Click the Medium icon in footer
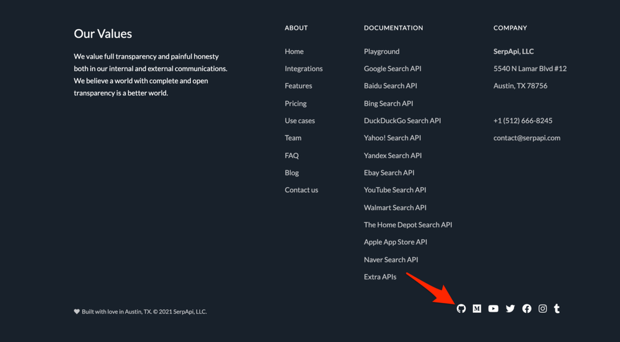Image resolution: width=620 pixels, height=342 pixels. click(477, 309)
